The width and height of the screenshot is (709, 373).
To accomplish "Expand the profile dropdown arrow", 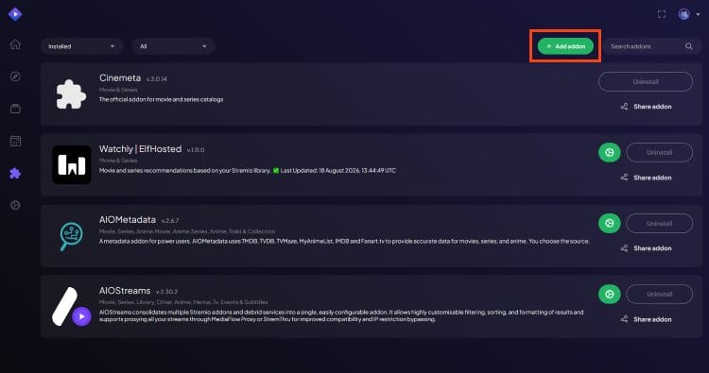I will 698,14.
